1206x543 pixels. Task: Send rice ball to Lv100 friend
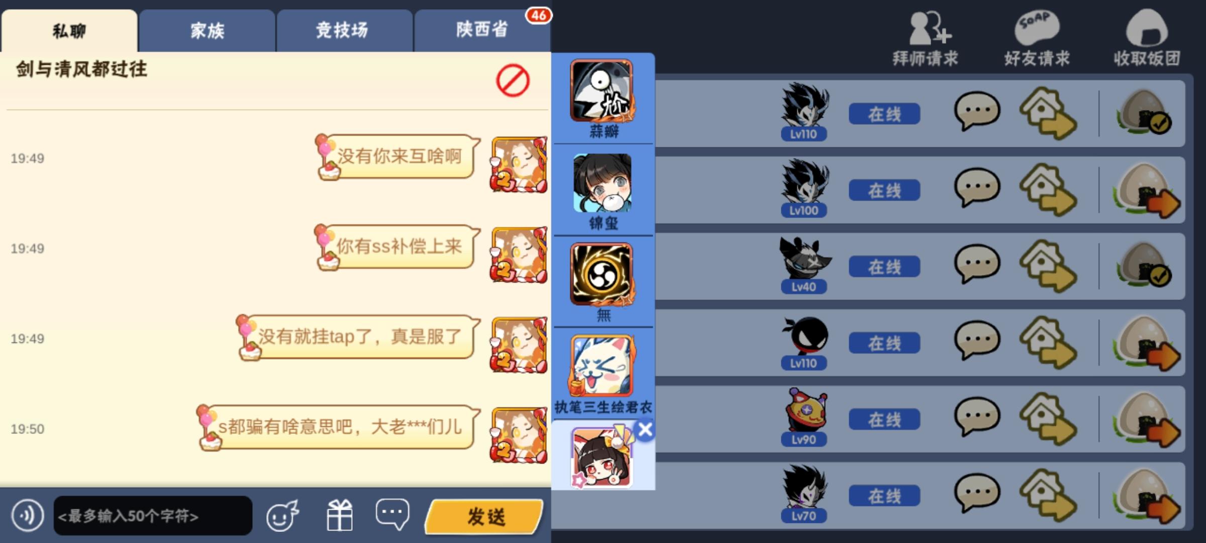(x=1147, y=191)
